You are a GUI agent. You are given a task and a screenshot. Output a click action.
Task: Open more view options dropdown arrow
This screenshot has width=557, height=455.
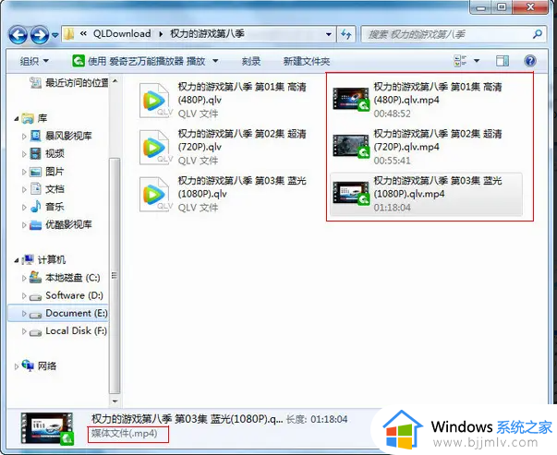pyautogui.click(x=477, y=61)
